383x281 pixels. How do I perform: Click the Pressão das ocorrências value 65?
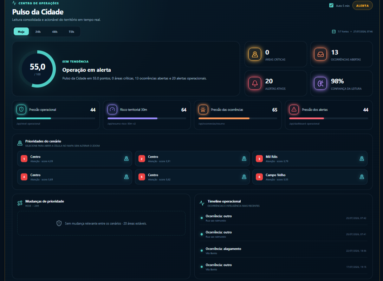click(275, 110)
